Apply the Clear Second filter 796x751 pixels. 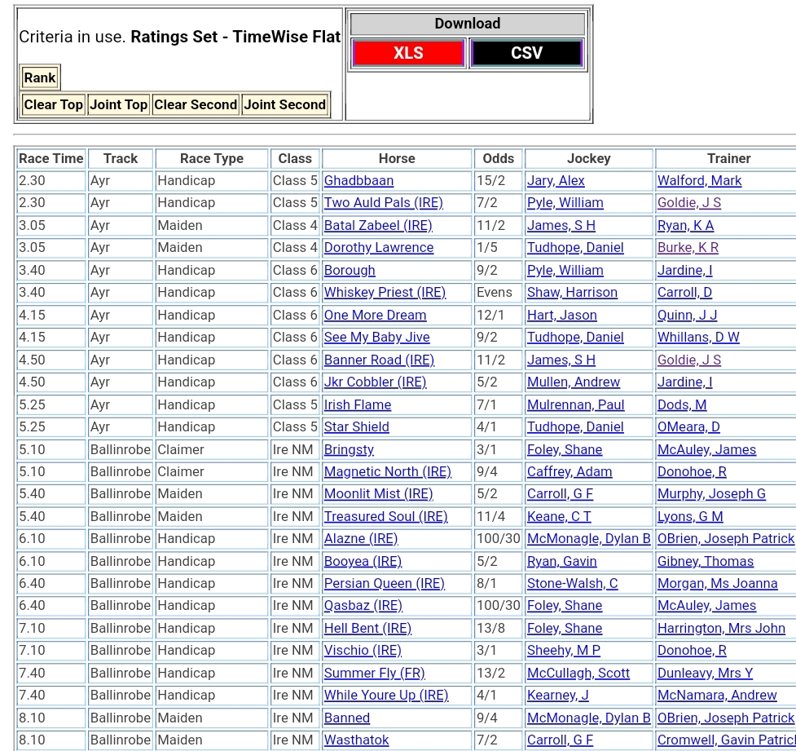tap(196, 104)
